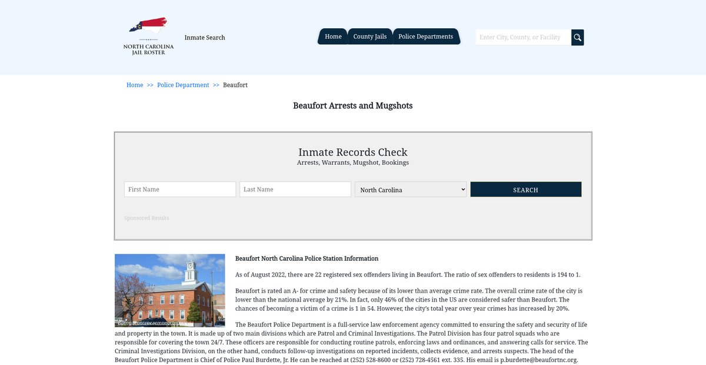Open the Police Department breadcrumb link
This screenshot has height=365, width=706.
[183, 85]
